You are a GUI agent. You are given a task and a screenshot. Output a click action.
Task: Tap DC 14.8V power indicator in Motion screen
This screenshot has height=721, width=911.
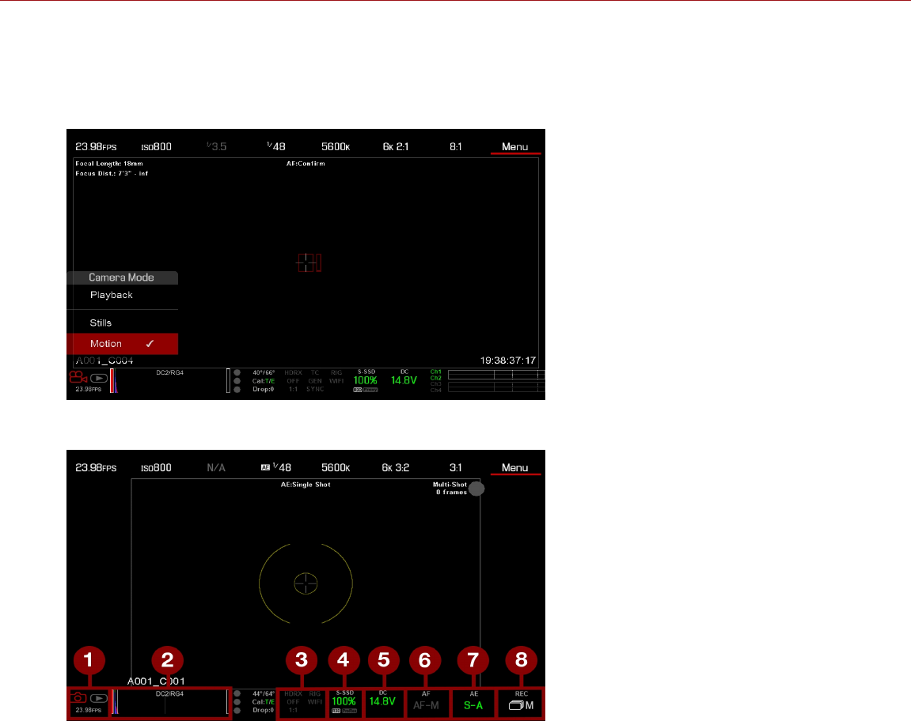[x=404, y=378]
